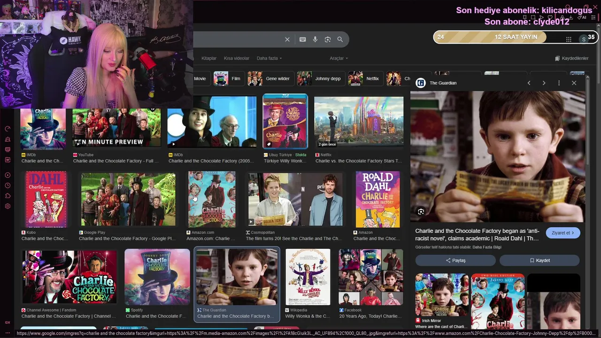Open the browser easy-setup menu icon
Image resolution: width=601 pixels, height=338 pixels.
pos(593,17)
